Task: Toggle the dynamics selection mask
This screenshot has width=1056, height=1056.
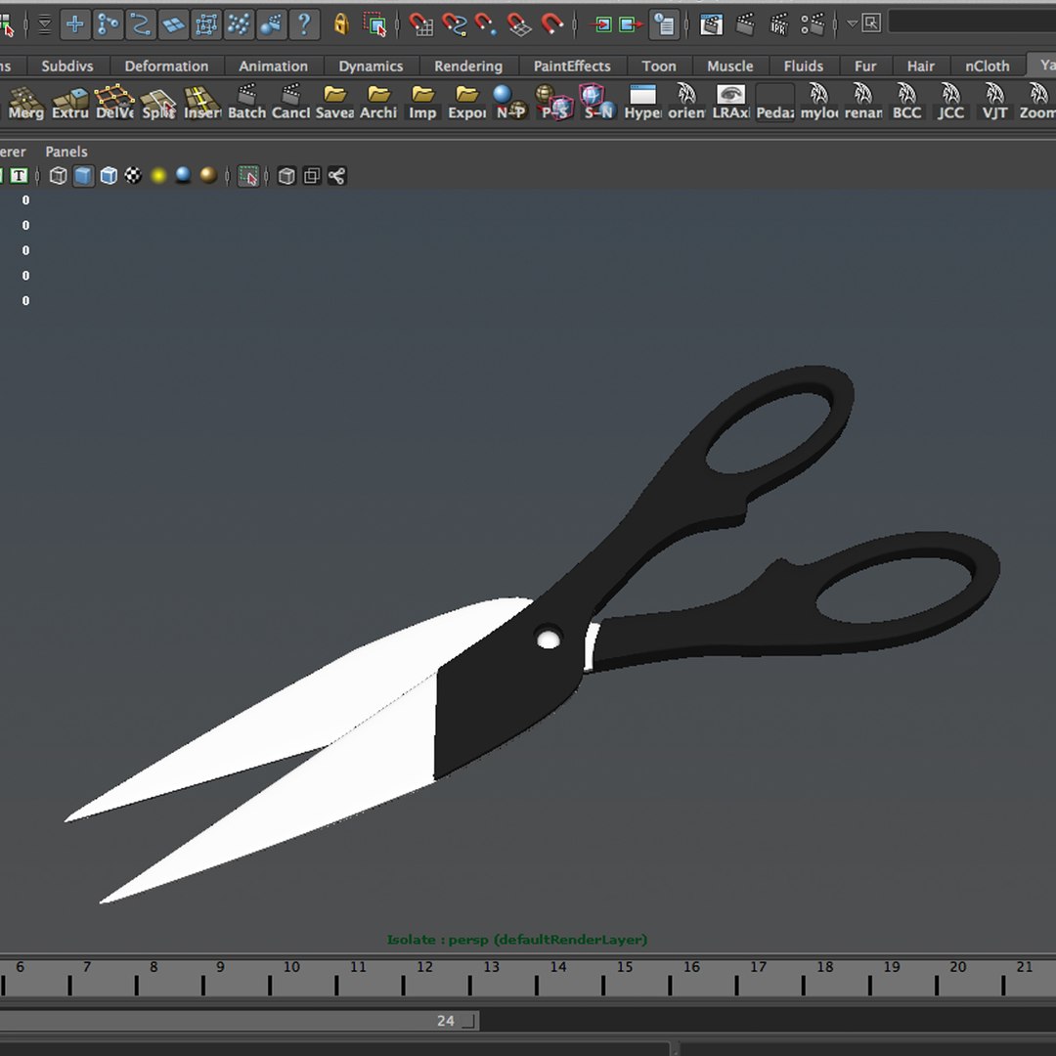Action: tap(239, 24)
